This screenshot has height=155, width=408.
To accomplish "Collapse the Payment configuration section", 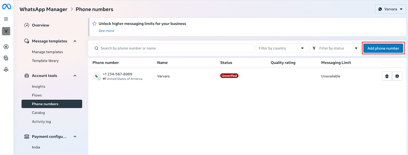I will (x=75, y=136).
